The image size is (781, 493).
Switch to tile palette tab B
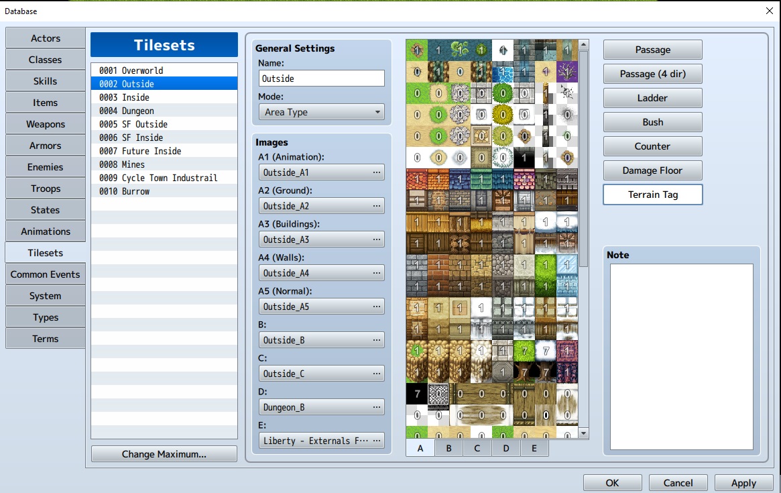point(448,448)
